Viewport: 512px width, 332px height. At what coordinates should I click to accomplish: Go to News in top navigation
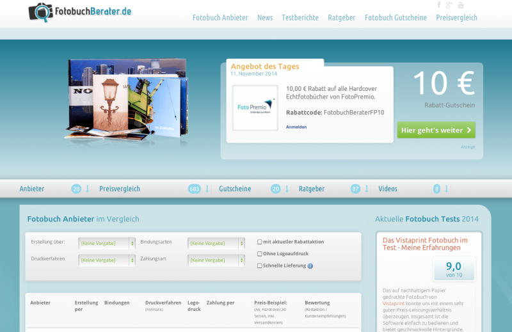click(265, 18)
